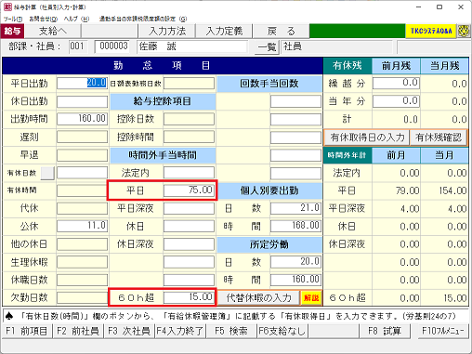Click F8 試算 function key button
This screenshot has width=472, height=354.
385,331
